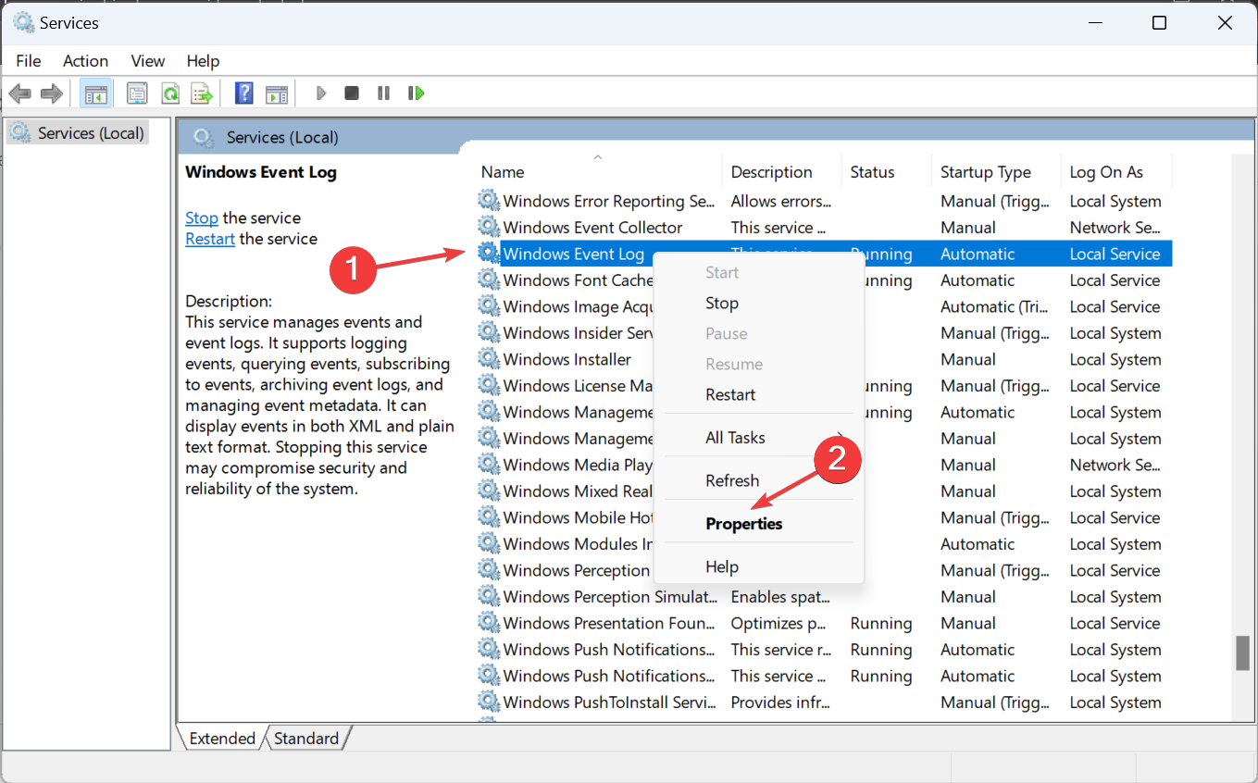Open Properties via the toolbar icon
Screen dimensions: 1258x783
click(x=137, y=93)
